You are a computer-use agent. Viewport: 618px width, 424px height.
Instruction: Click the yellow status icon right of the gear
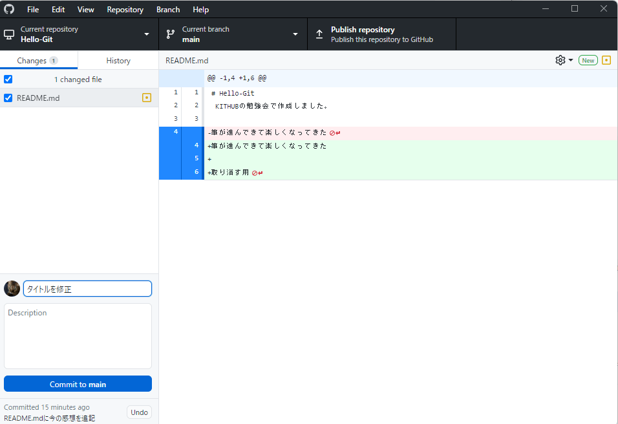606,59
